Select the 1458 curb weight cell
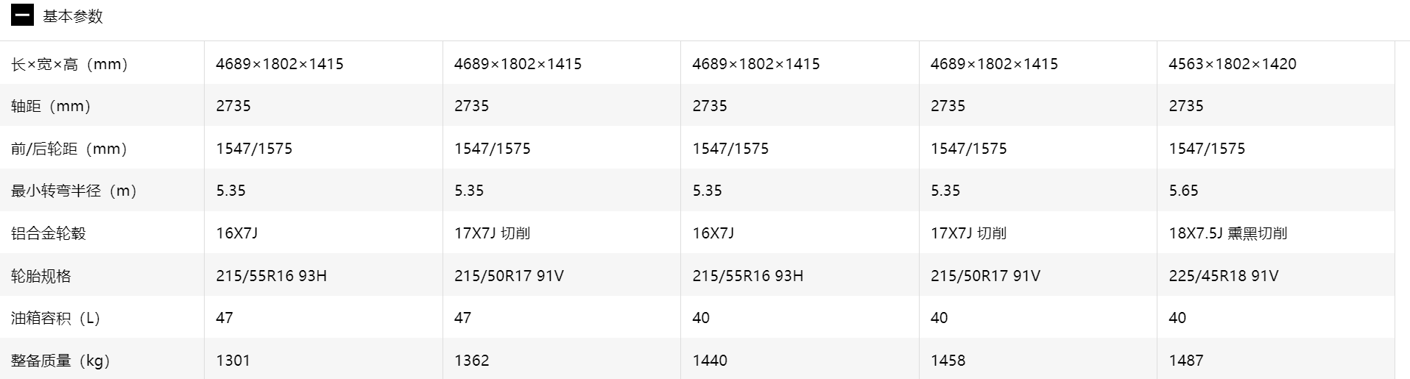 pos(948,361)
